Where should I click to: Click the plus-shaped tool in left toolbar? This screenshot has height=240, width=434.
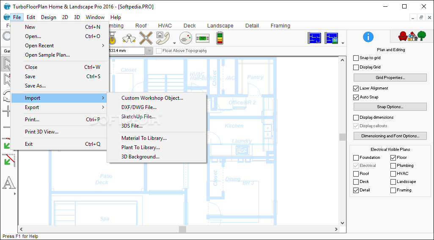pyautogui.click(x=7, y=112)
